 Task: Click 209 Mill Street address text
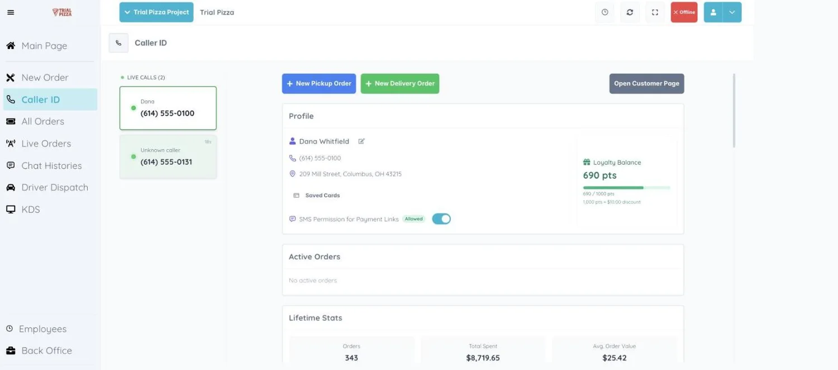(x=350, y=174)
